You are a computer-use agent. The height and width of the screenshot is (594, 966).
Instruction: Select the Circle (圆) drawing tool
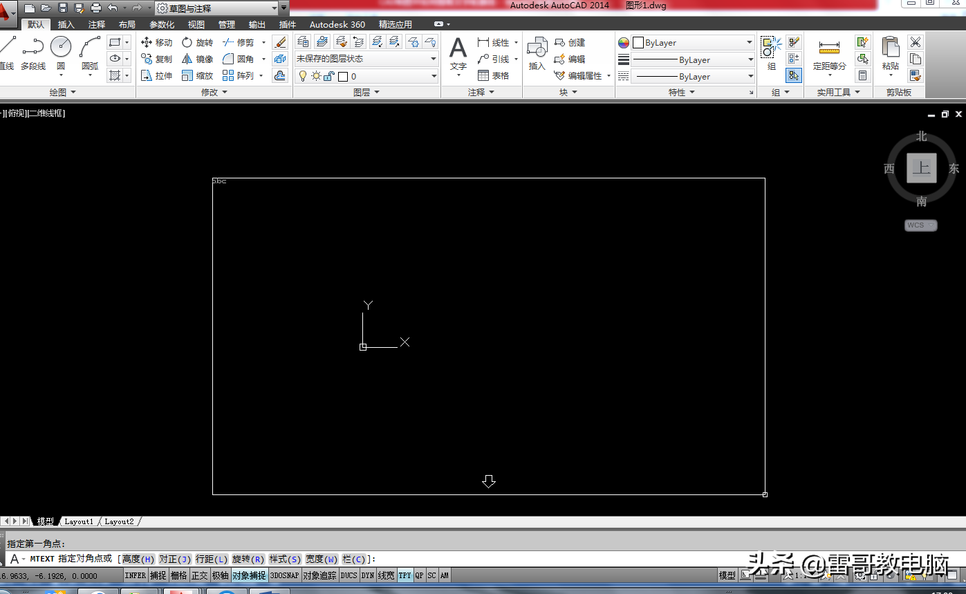61,53
